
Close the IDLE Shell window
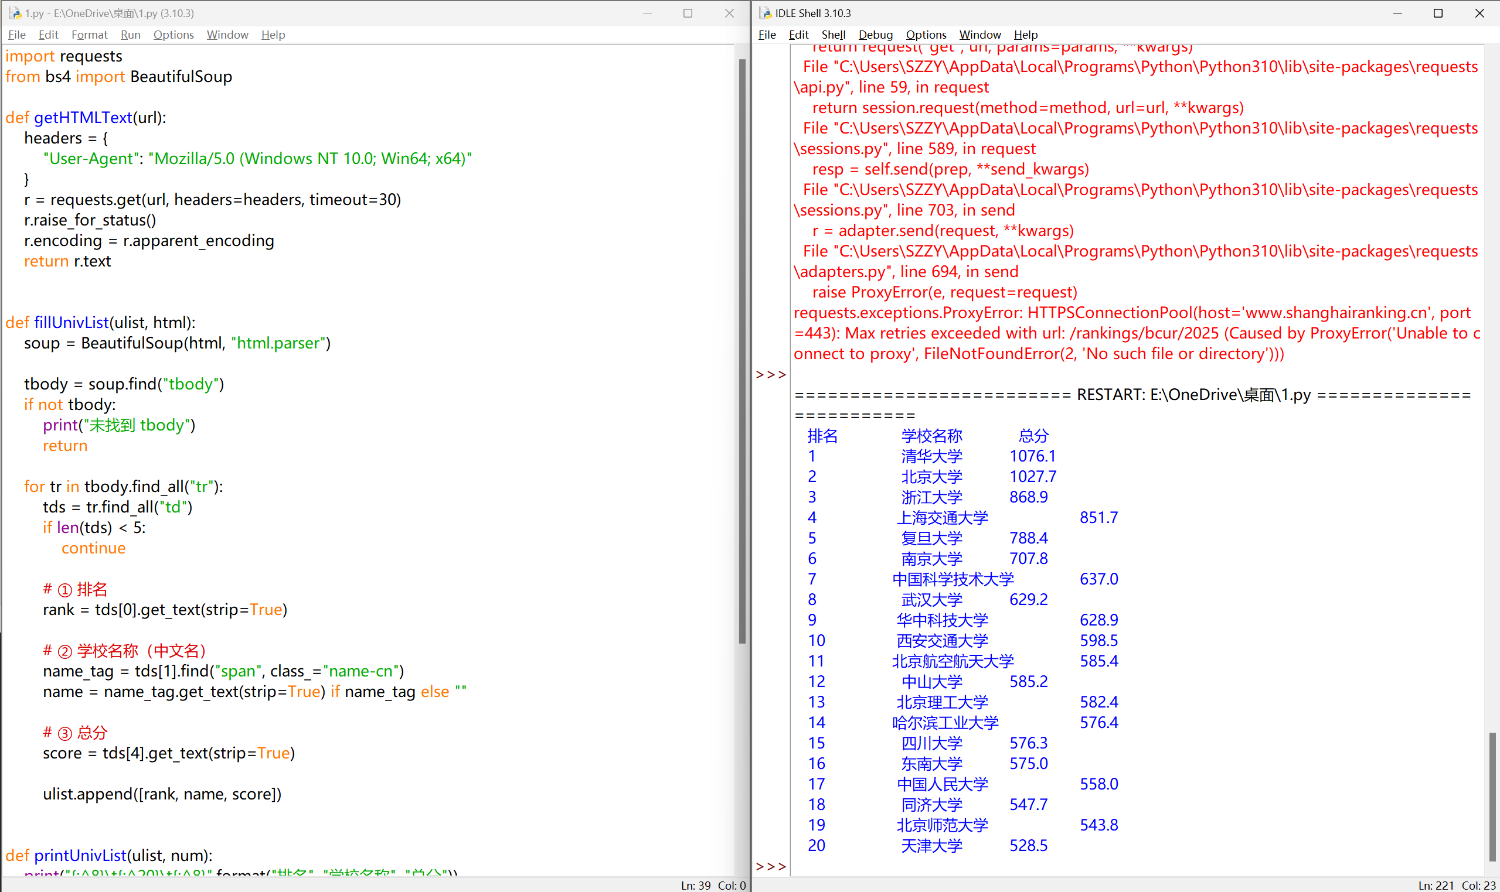(1479, 13)
